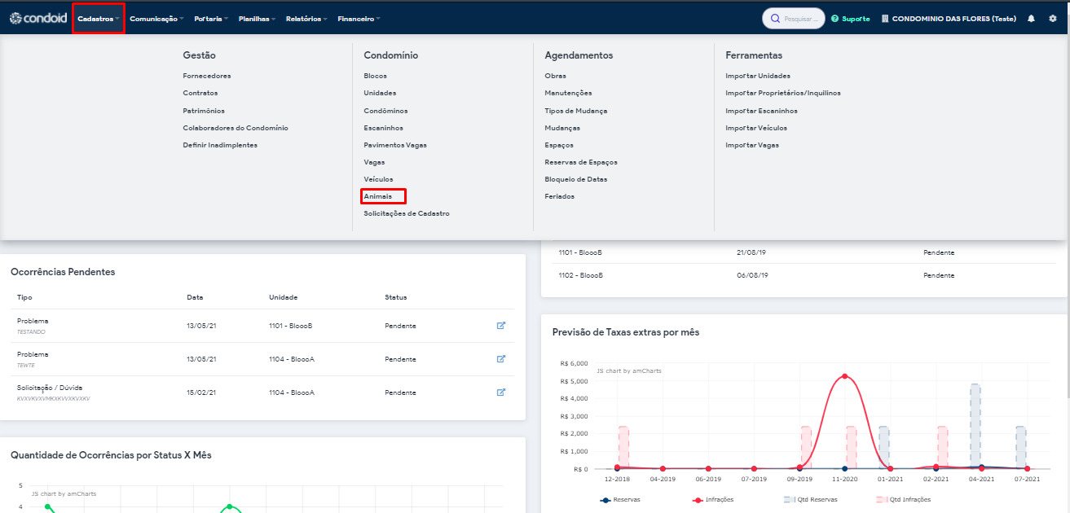This screenshot has width=1070, height=513.
Task: Click the Data column header in Ocorrências
Action: [x=194, y=297]
